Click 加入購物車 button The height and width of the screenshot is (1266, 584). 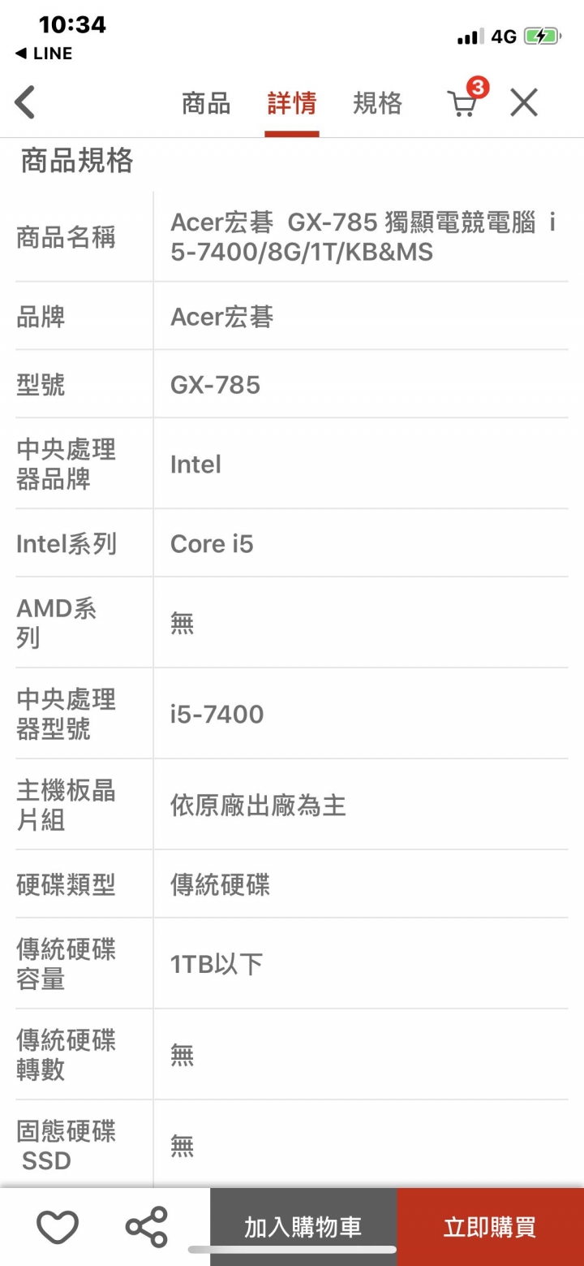[303, 1227]
